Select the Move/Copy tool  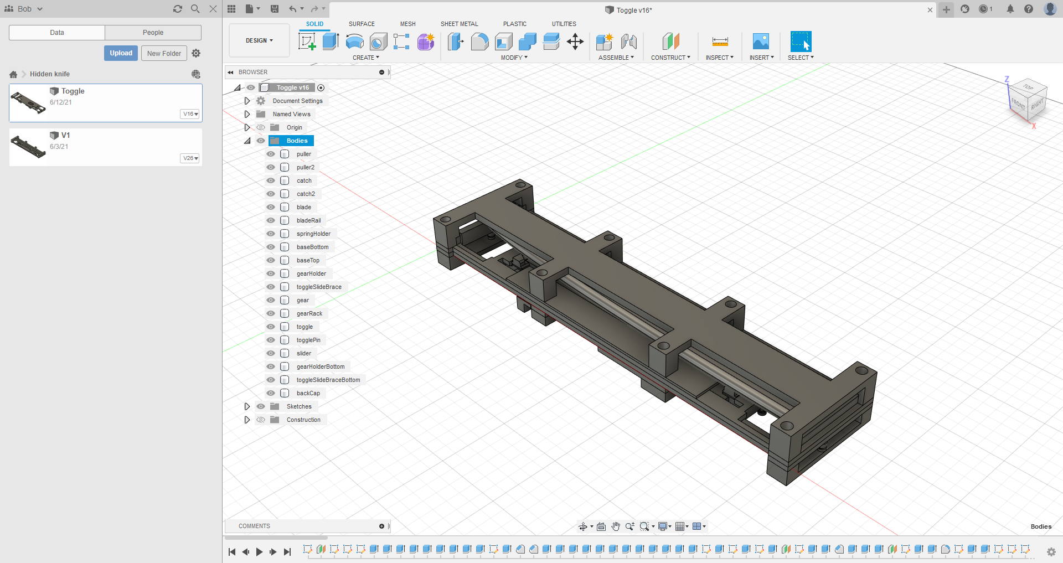575,42
